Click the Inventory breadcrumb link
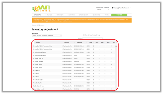This screenshot has height=94, width=163. [x=35, y=25]
